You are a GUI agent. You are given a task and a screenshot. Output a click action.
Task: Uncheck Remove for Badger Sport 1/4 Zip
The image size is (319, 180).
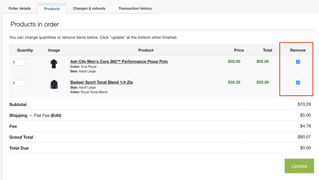pos(298,82)
